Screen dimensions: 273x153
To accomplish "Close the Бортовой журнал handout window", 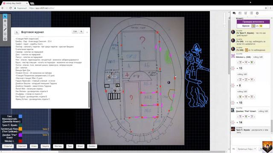I will point(87,32).
